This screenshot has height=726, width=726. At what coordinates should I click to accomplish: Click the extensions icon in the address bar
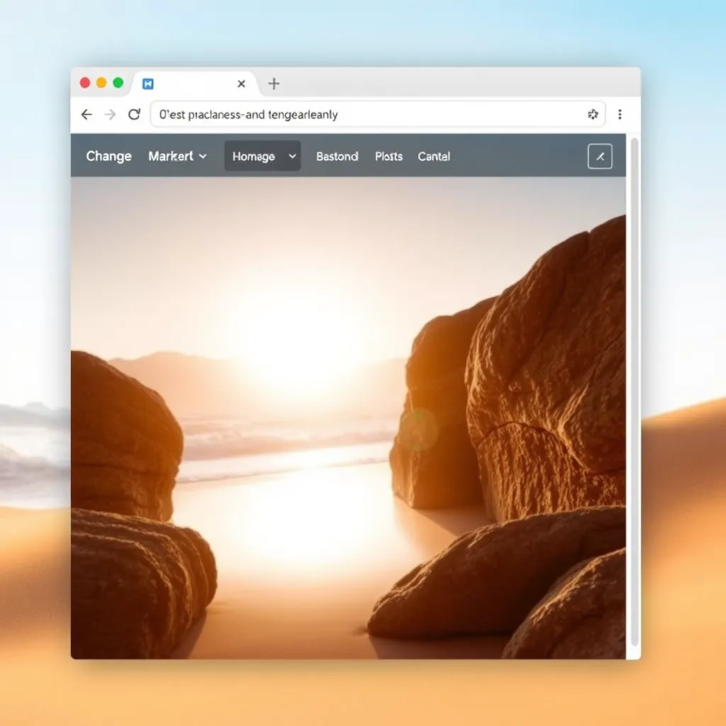click(x=593, y=114)
